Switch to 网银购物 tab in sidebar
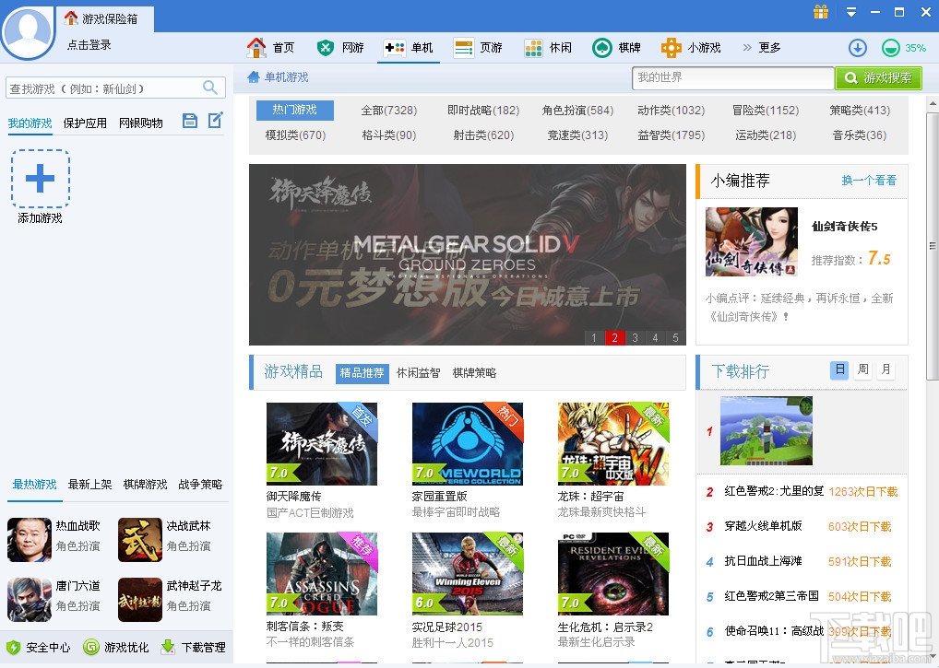Screen dimensions: 939x668 click(141, 123)
